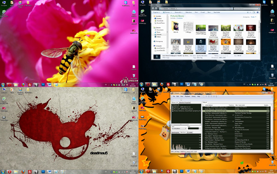Expand the Mr. Scruff node in the album list
The height and width of the screenshot is (174, 277).
(x=173, y=109)
